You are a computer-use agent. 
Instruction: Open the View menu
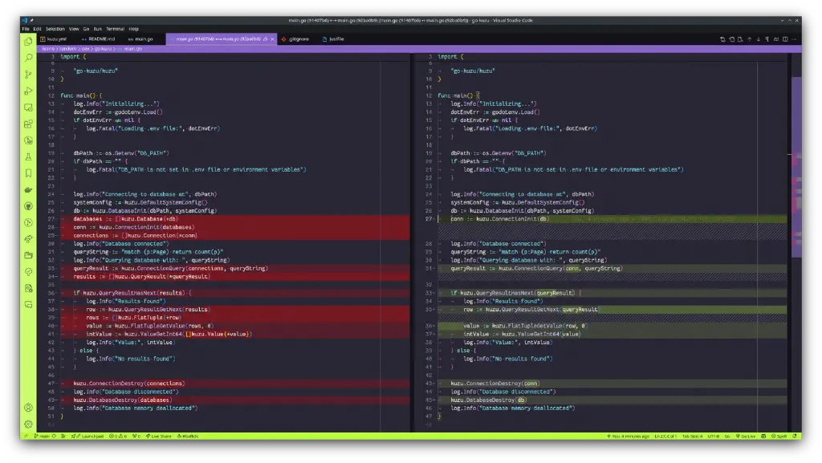click(x=74, y=29)
